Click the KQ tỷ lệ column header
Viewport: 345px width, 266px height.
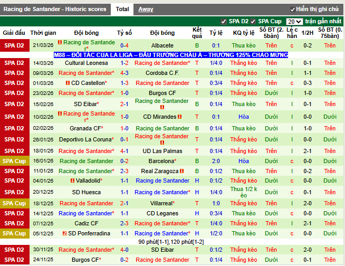click(x=244, y=33)
